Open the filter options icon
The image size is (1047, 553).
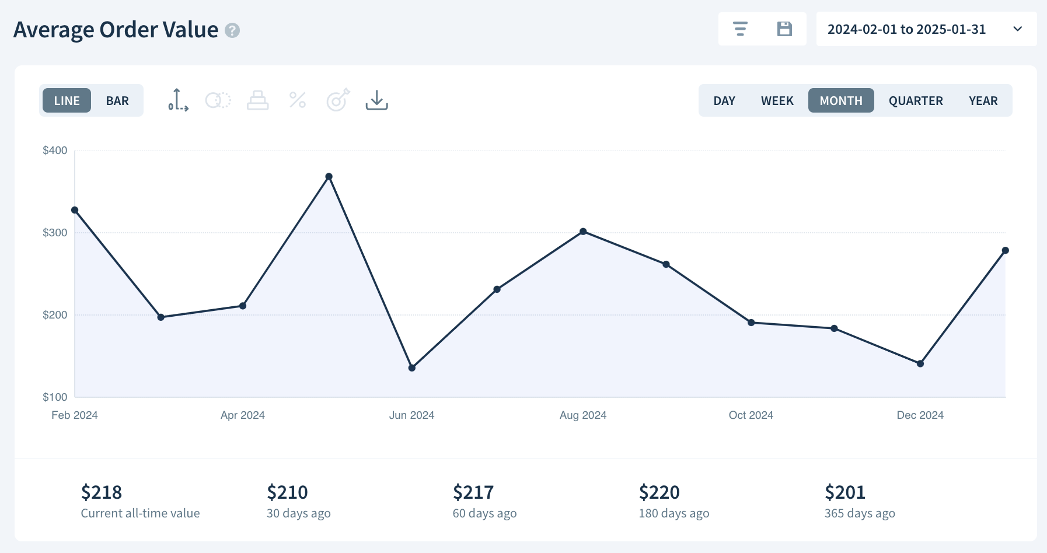coord(740,29)
